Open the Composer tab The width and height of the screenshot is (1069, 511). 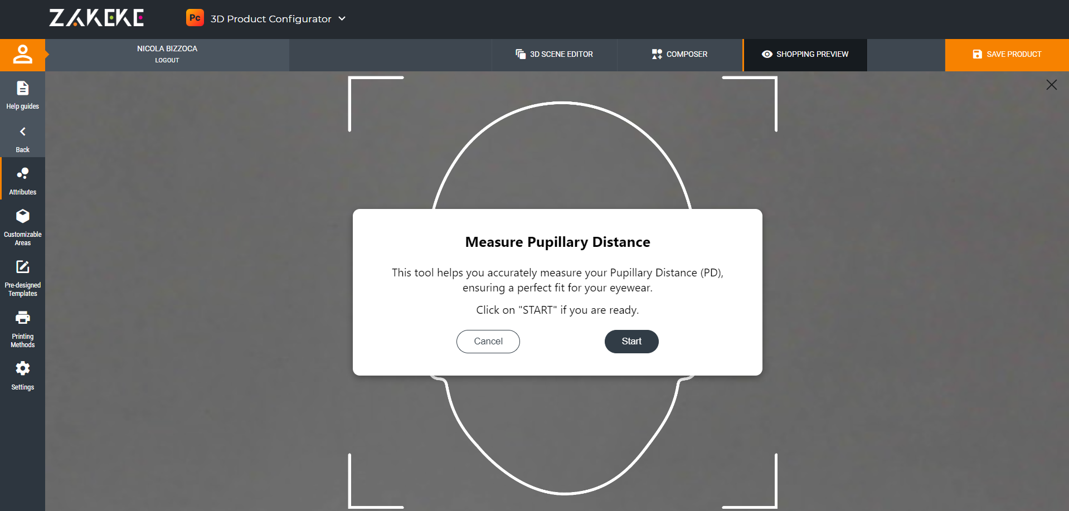[679, 55]
